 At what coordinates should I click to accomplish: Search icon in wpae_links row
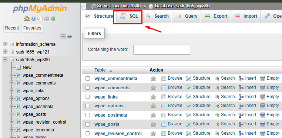217,97
